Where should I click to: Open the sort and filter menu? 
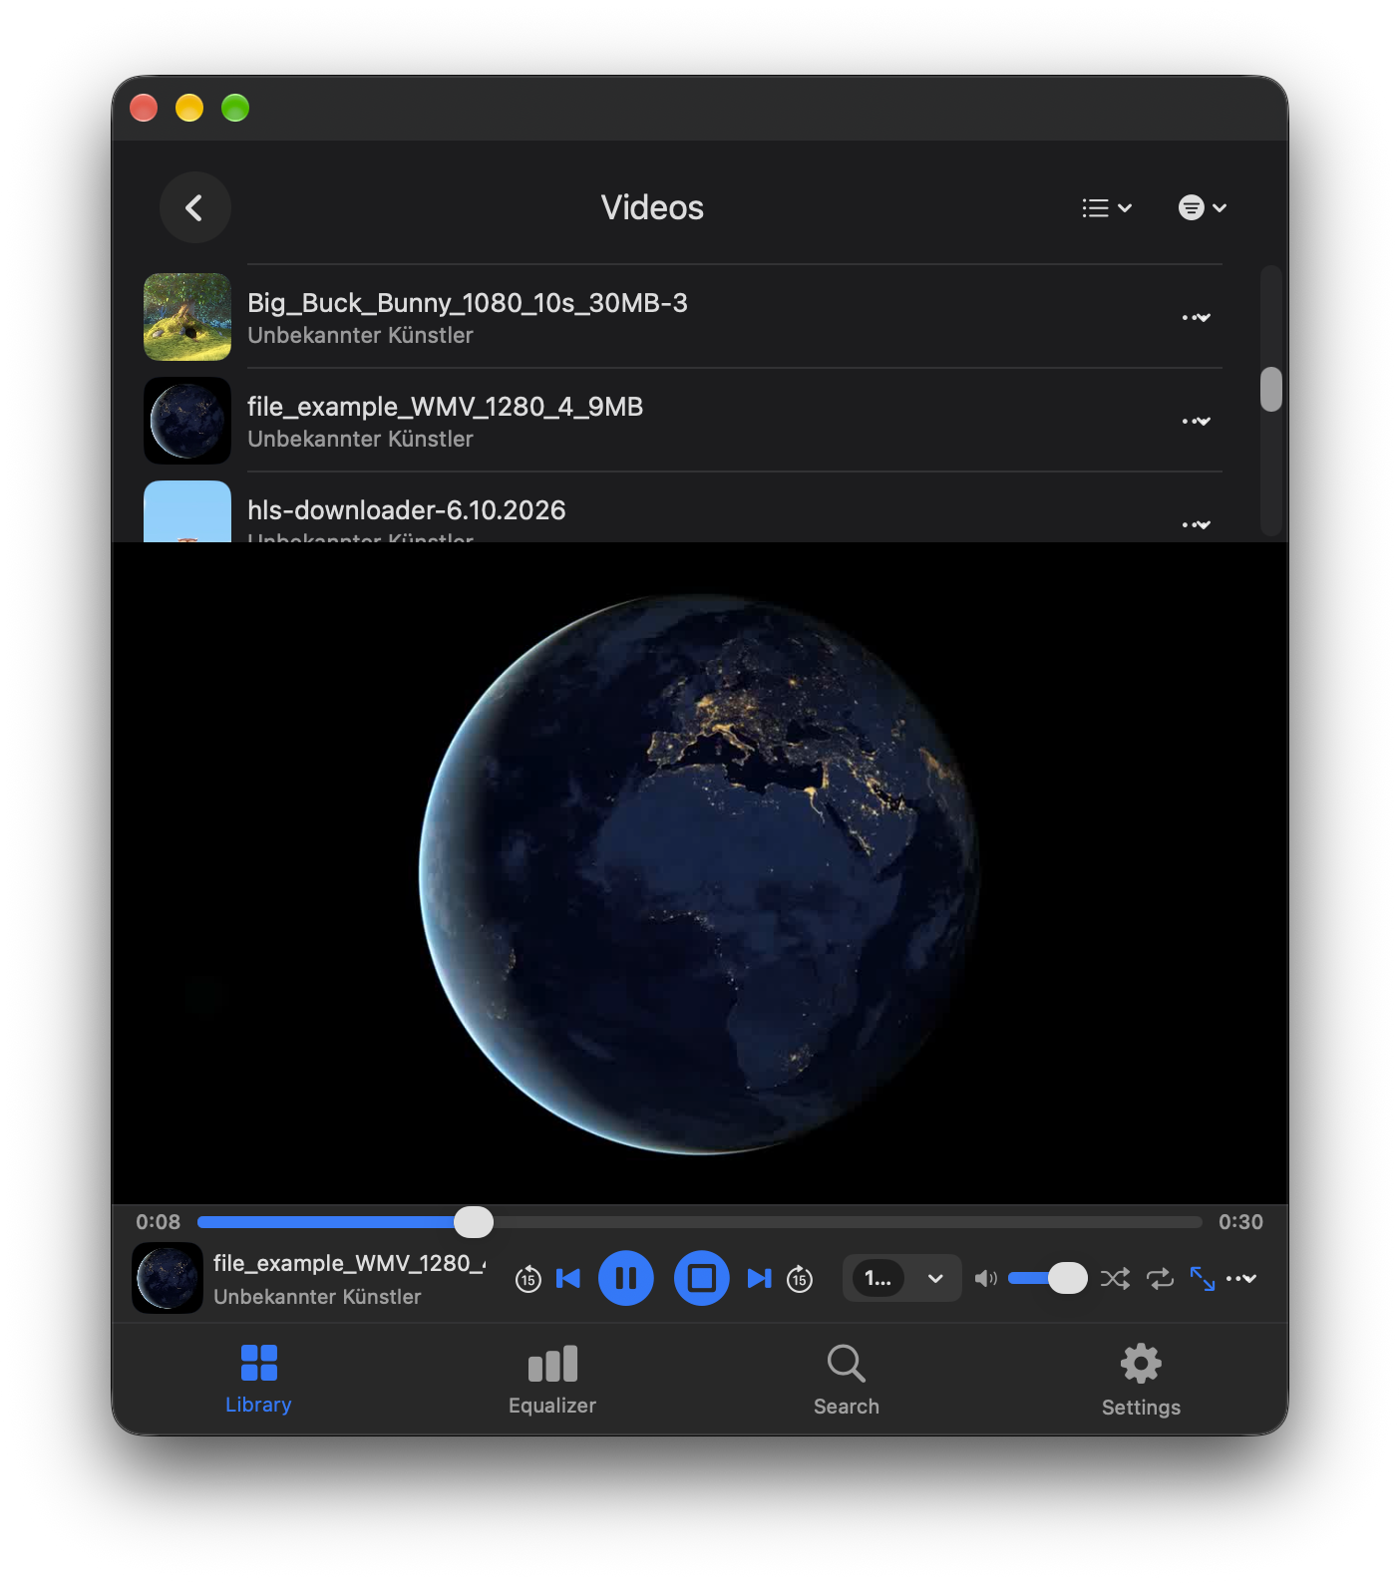[x=1202, y=207]
